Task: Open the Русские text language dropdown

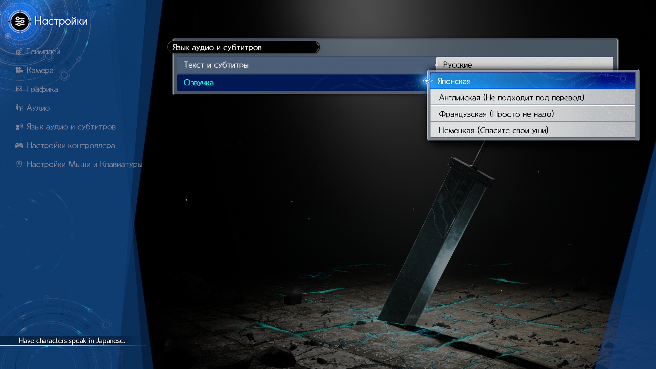Action: tap(524, 64)
